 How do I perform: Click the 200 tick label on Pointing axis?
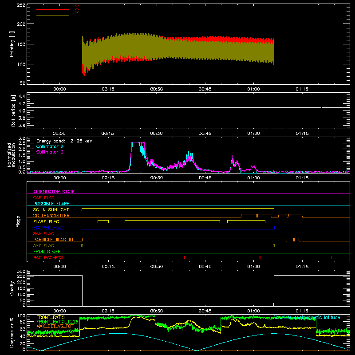coord(21,24)
